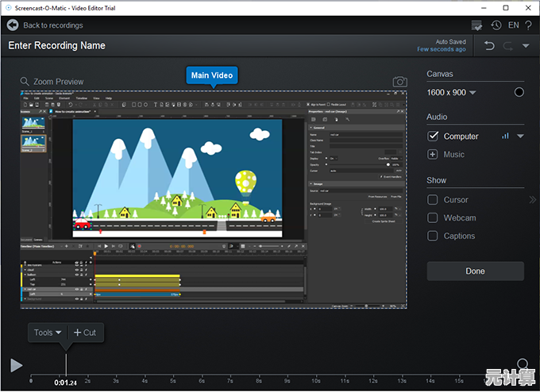Click the Zoom Preview magnifier
Screen dimensions: 540x392
click(25, 82)
